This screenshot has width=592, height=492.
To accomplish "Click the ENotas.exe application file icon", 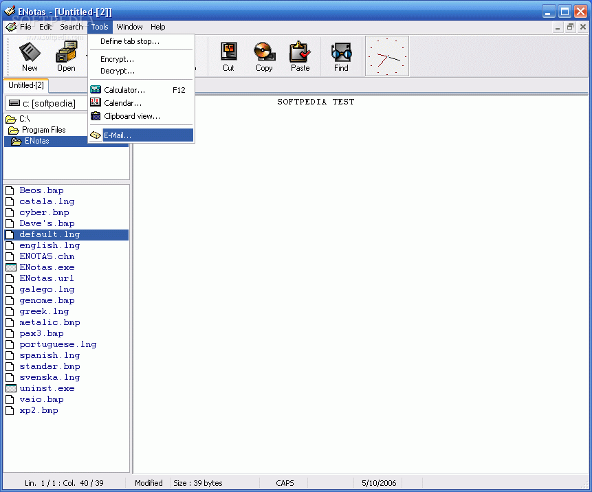I will [x=11, y=267].
